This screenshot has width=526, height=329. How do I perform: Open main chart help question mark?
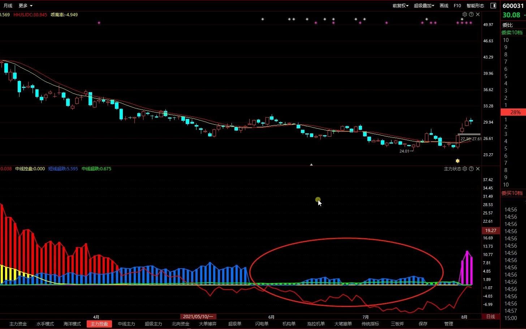tap(471, 14)
